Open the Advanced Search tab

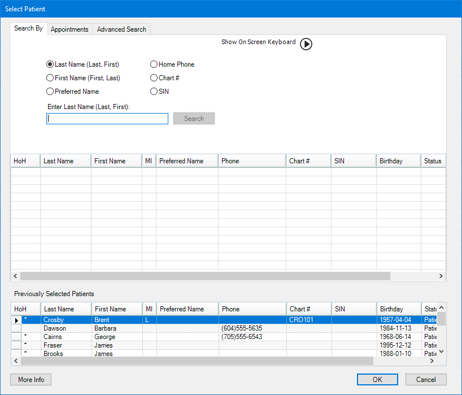click(x=121, y=29)
